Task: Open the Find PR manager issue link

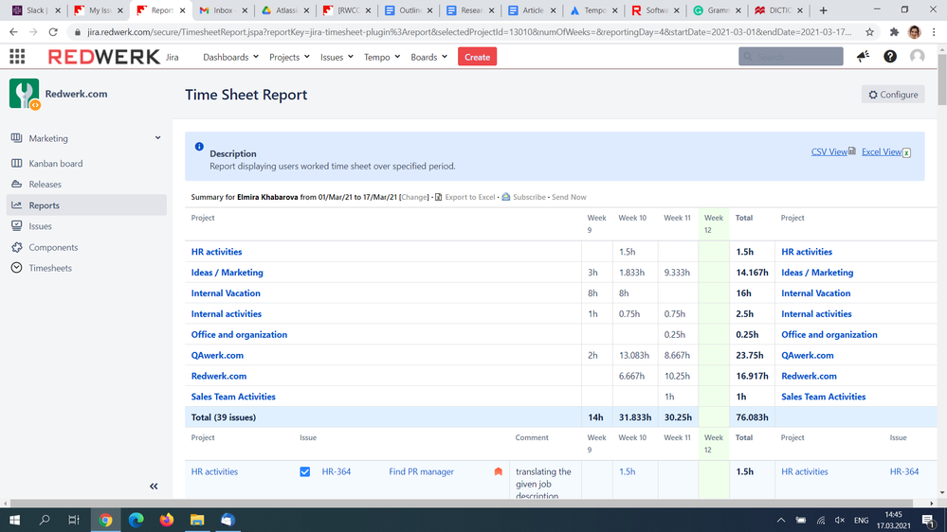Action: click(422, 471)
